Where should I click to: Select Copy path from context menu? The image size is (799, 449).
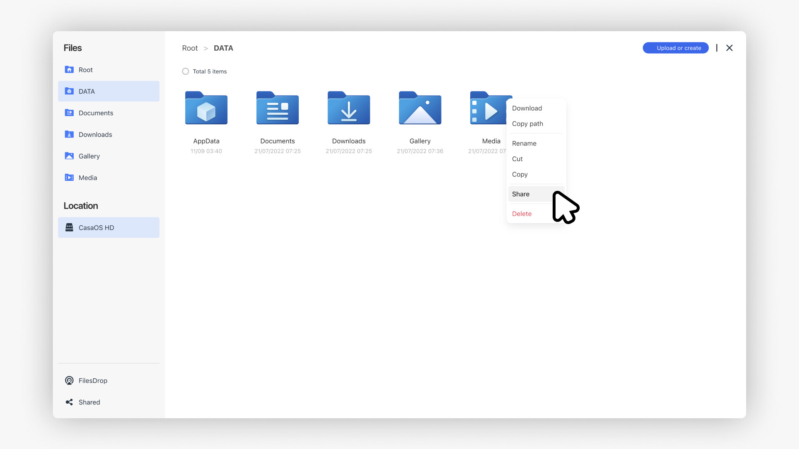pos(527,124)
